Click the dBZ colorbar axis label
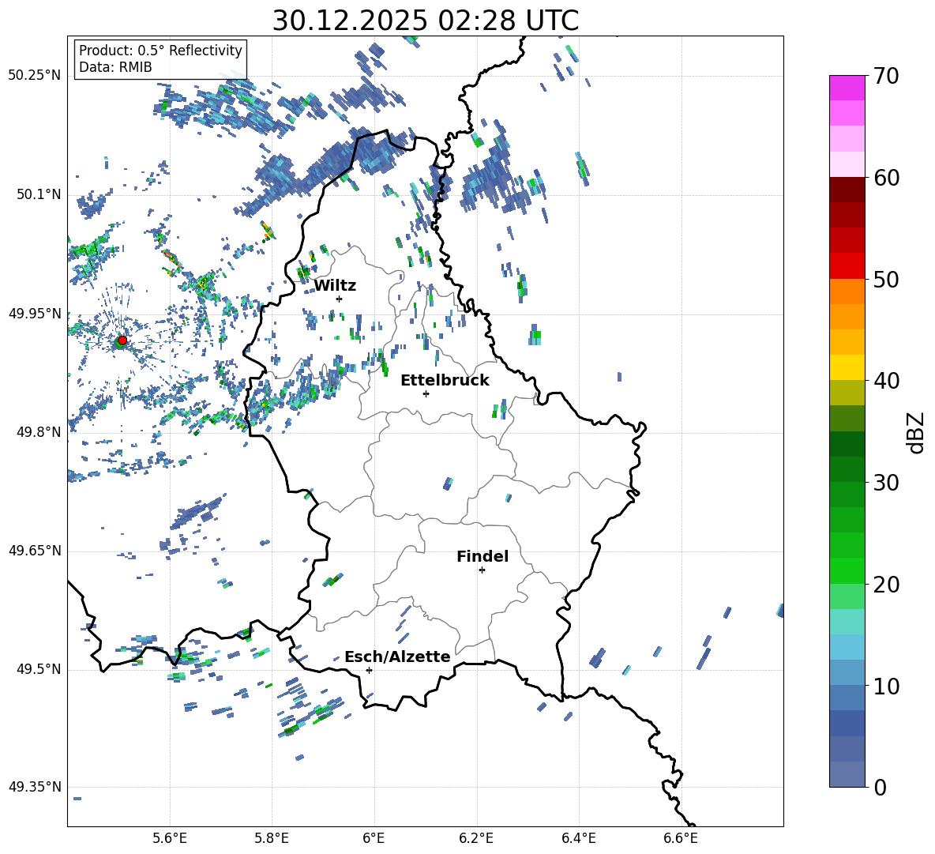 point(917,432)
